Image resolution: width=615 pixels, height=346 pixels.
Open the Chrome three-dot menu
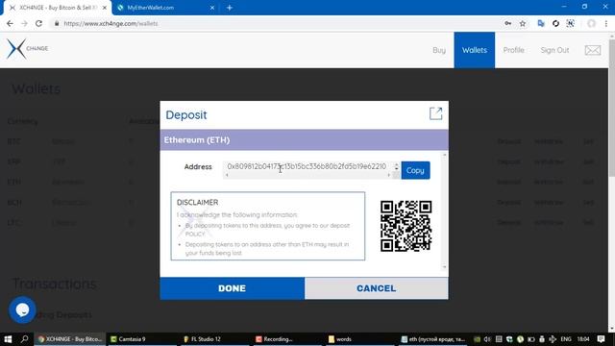pyautogui.click(x=606, y=23)
